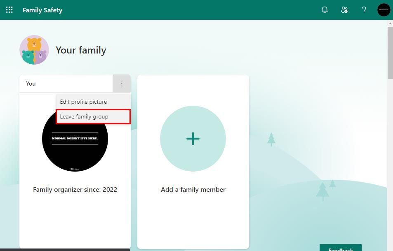Click the three-dot options on You card
The width and height of the screenshot is (393, 251).
pyautogui.click(x=122, y=84)
